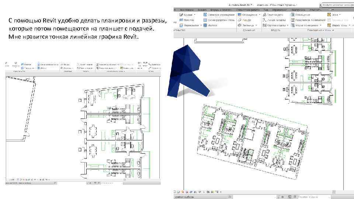Switch to the Анализ ribbon tab

pyautogui.click(x=202, y=10)
